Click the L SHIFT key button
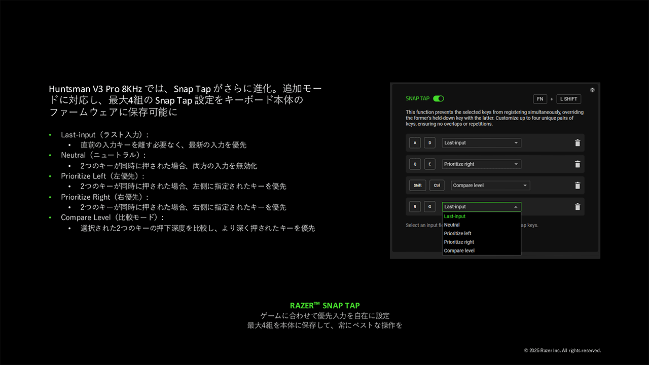 click(x=568, y=99)
